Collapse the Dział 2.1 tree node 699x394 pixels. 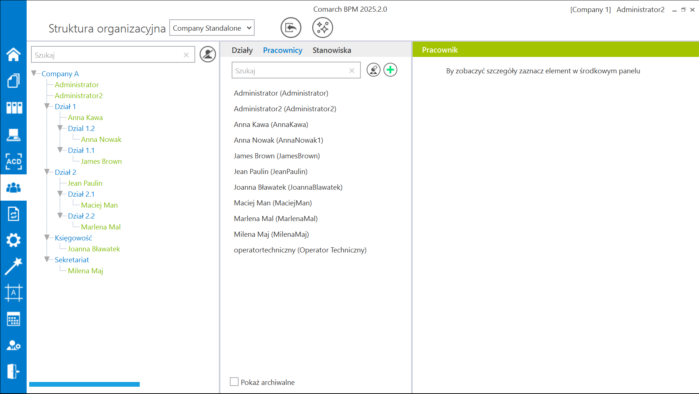tap(60, 194)
